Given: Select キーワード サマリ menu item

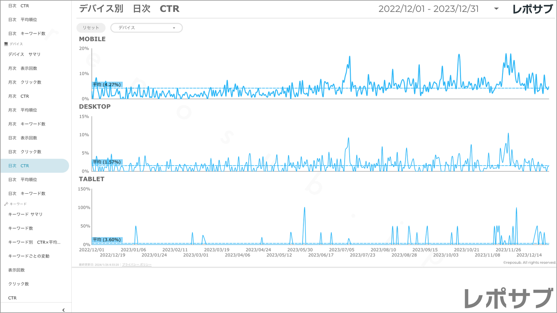Looking at the screenshot, I should pos(25,214).
